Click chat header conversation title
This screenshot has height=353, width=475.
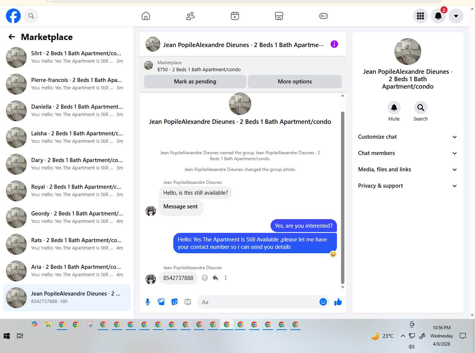(x=244, y=45)
